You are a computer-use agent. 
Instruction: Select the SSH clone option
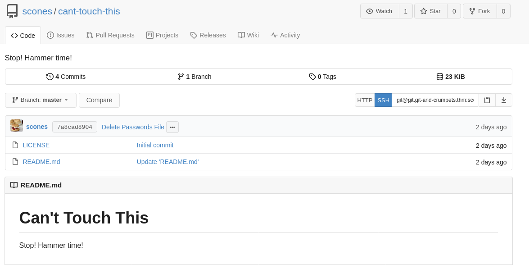tap(383, 100)
